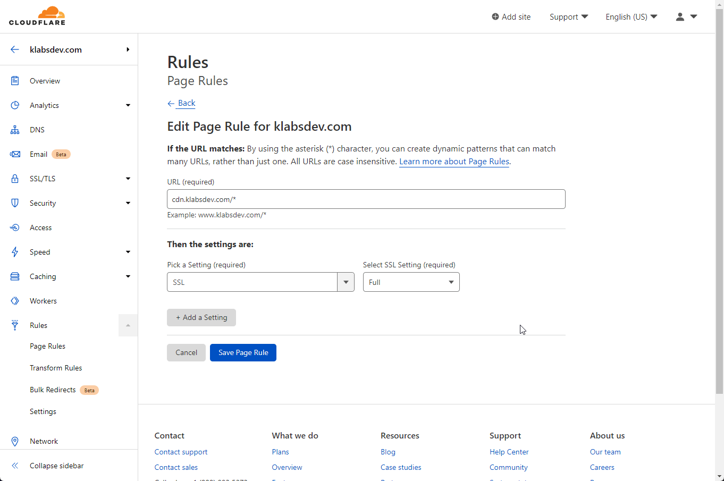Open the Bulk Redirects section
This screenshot has height=481, width=724.
tap(53, 390)
